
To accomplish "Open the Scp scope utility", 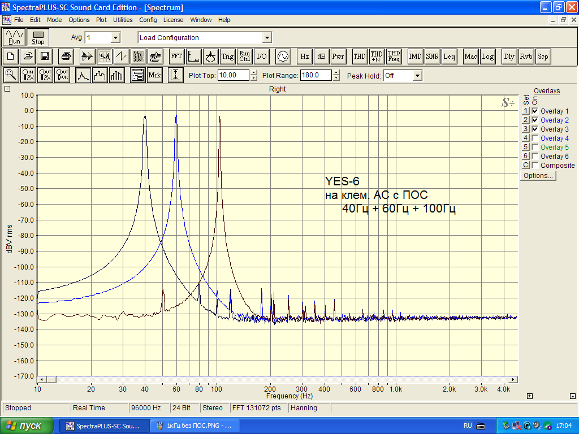I will 543,57.
